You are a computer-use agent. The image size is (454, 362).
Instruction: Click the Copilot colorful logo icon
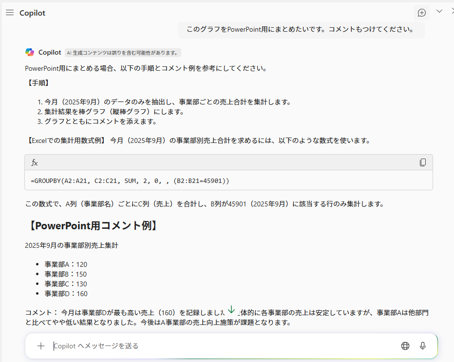tap(30, 52)
